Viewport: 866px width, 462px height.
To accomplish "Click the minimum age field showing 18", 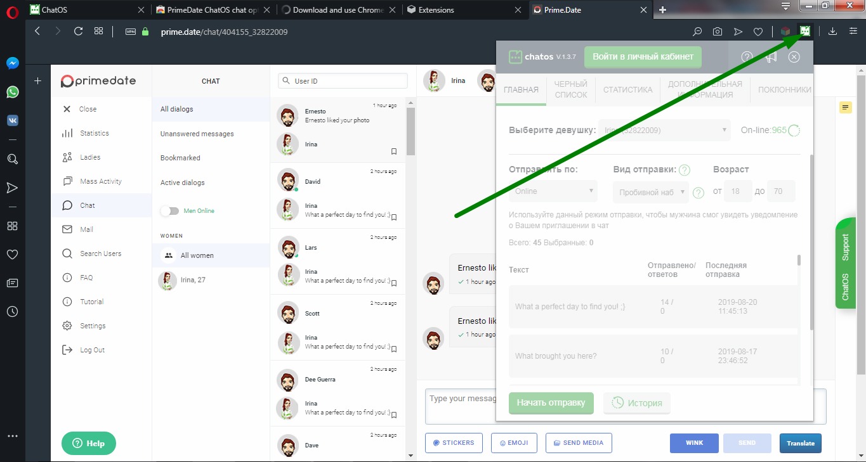I will (737, 191).
